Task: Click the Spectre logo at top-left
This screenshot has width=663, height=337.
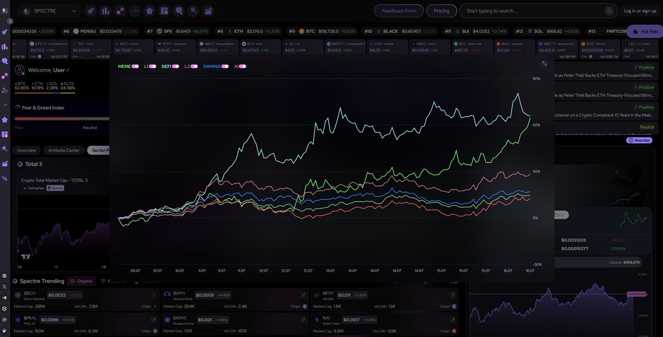Action: tap(4, 10)
